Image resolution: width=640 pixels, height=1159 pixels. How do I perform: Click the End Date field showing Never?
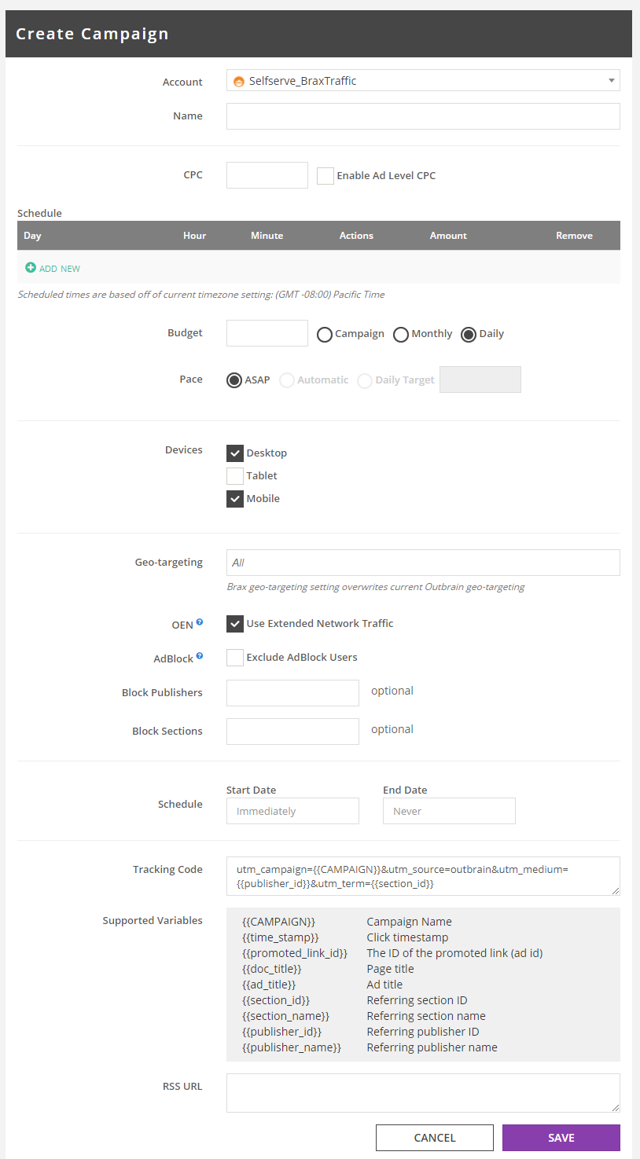[x=449, y=811]
